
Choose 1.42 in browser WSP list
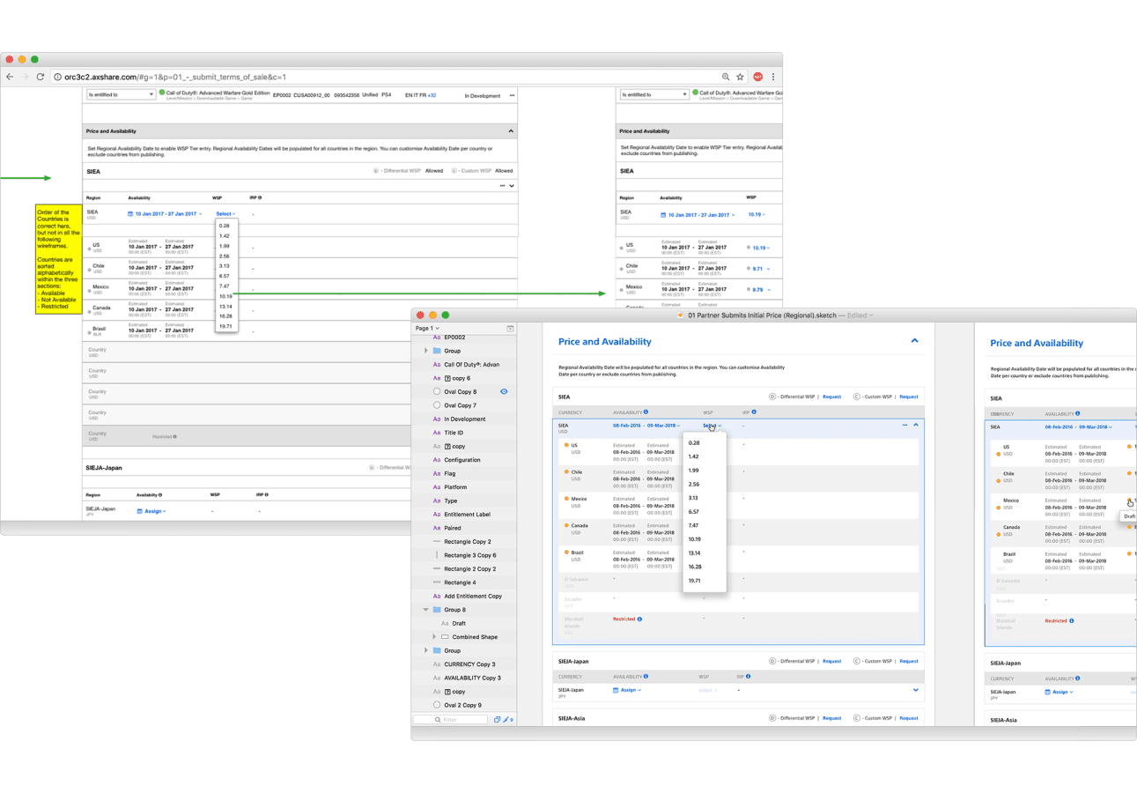click(225, 236)
